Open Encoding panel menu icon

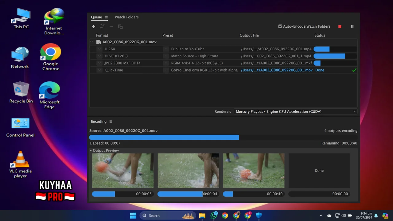click(x=111, y=122)
